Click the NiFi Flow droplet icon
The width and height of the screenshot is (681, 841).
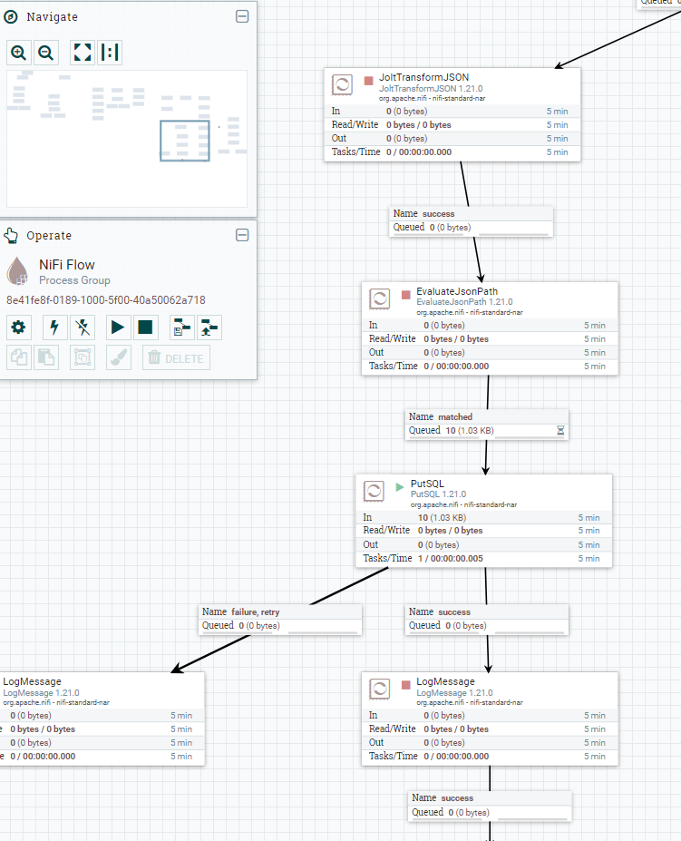point(17,270)
